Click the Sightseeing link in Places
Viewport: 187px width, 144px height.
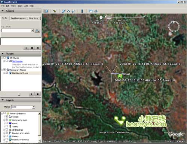click(17, 61)
